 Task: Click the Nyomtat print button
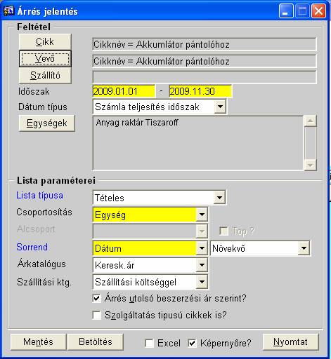coord(290,342)
